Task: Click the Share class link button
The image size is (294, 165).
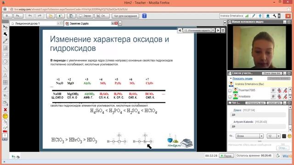Action: tap(272, 73)
